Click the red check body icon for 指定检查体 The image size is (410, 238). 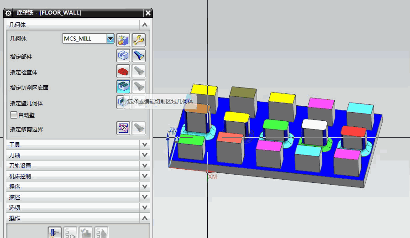coord(123,71)
